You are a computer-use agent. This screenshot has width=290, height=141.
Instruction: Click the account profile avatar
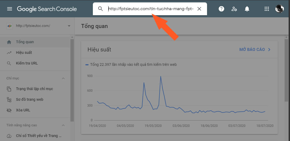[x=279, y=9]
